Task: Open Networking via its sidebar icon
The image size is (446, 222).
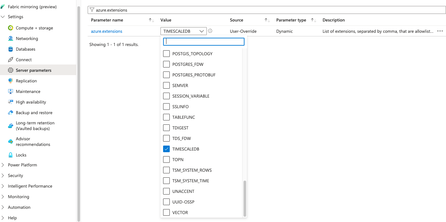Action: pos(10,39)
